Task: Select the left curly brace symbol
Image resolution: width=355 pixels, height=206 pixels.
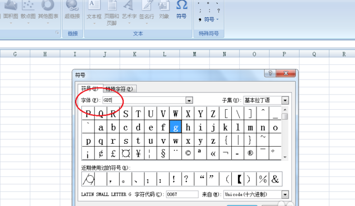Action: coord(226,140)
